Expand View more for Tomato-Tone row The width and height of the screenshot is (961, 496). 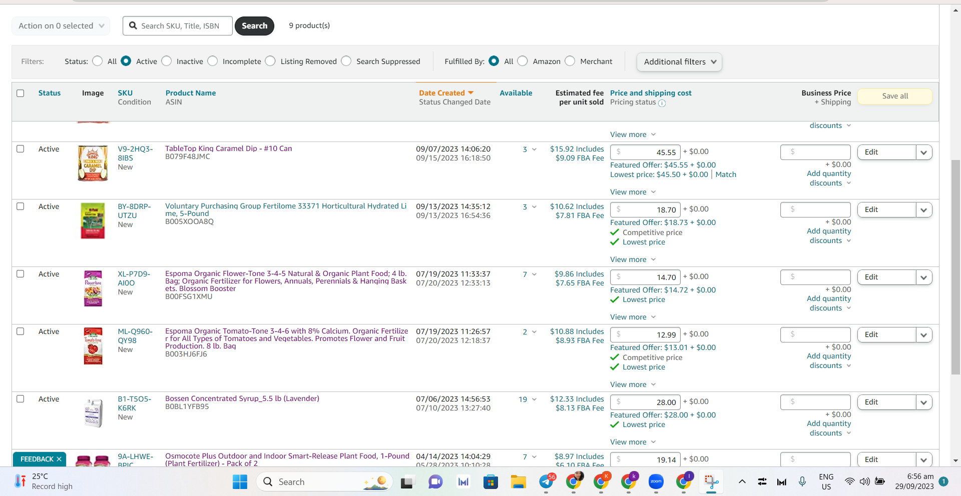click(633, 384)
